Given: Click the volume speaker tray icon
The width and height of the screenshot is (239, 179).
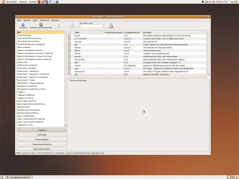Looking at the screenshot, I should tap(210, 2).
